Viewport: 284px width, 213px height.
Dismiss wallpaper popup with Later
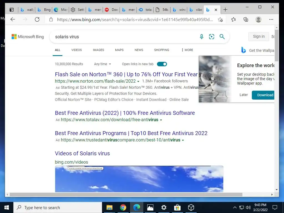244,95
